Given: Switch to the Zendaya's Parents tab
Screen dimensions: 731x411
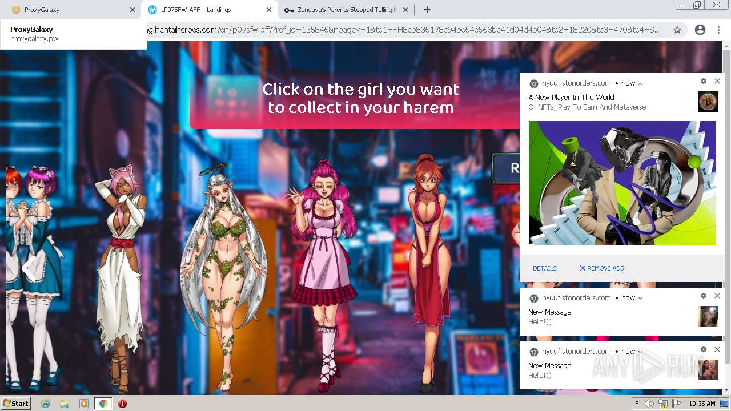Looking at the screenshot, I should [x=346, y=10].
